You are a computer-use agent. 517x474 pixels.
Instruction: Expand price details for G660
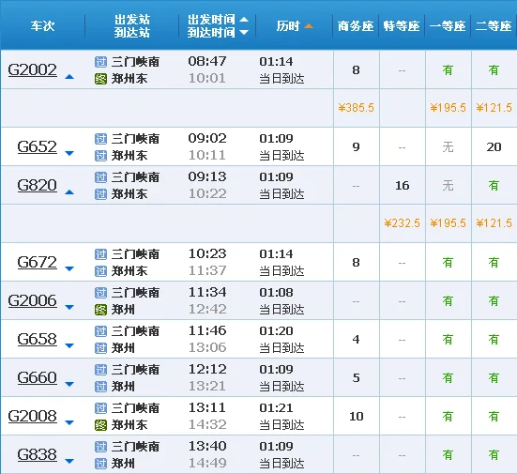(69, 384)
